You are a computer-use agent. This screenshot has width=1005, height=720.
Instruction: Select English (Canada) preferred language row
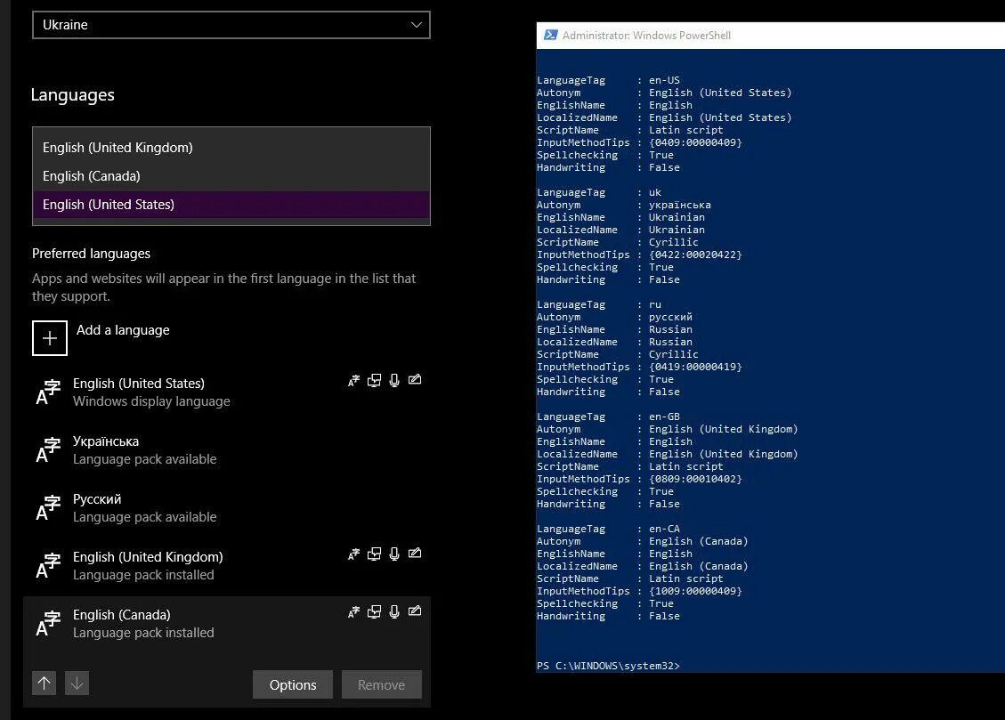[x=227, y=623]
